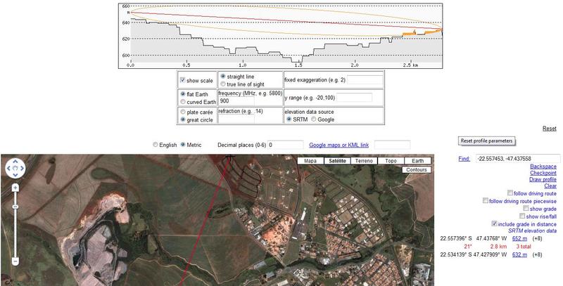The width and height of the screenshot is (563, 286).
Task: Select English units radio button
Action: [155, 145]
